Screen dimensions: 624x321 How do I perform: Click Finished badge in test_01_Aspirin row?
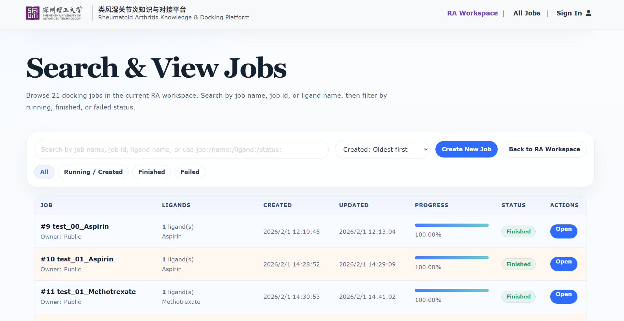[x=518, y=264]
